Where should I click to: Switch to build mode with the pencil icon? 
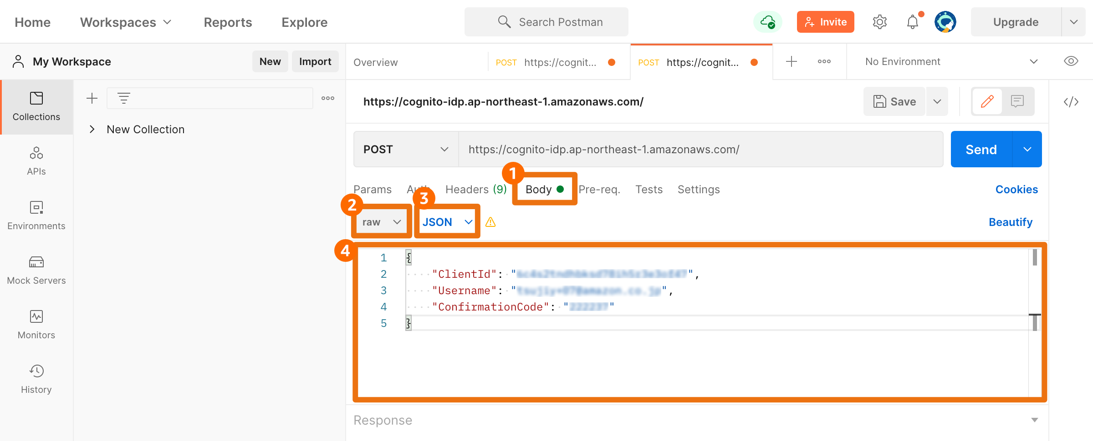987,101
